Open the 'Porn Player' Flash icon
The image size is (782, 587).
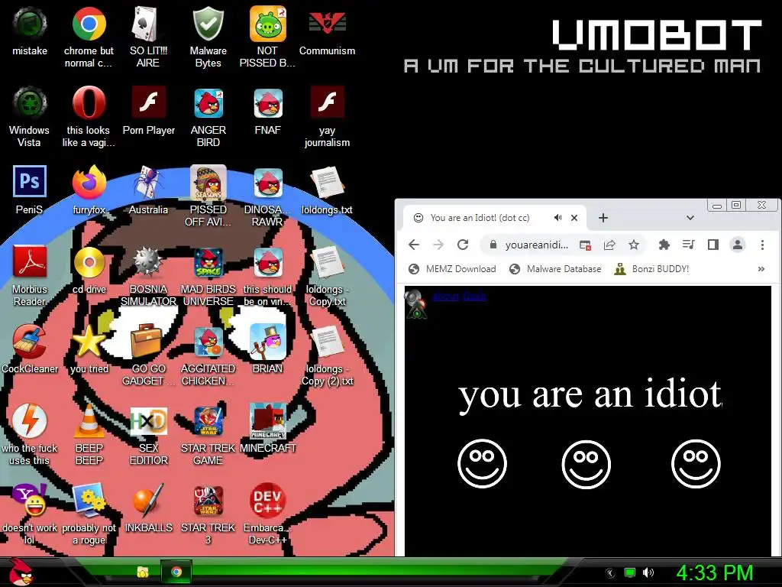[148, 103]
